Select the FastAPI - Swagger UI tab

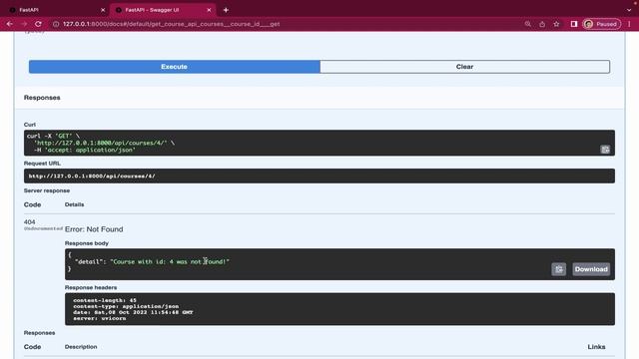[163, 10]
